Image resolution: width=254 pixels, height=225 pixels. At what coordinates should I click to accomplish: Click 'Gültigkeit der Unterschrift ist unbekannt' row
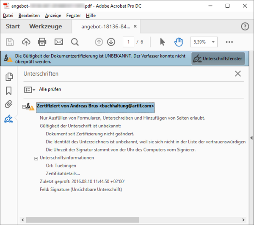pos(80,126)
